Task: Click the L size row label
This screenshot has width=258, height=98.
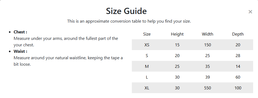Action: pyautogui.click(x=147, y=77)
